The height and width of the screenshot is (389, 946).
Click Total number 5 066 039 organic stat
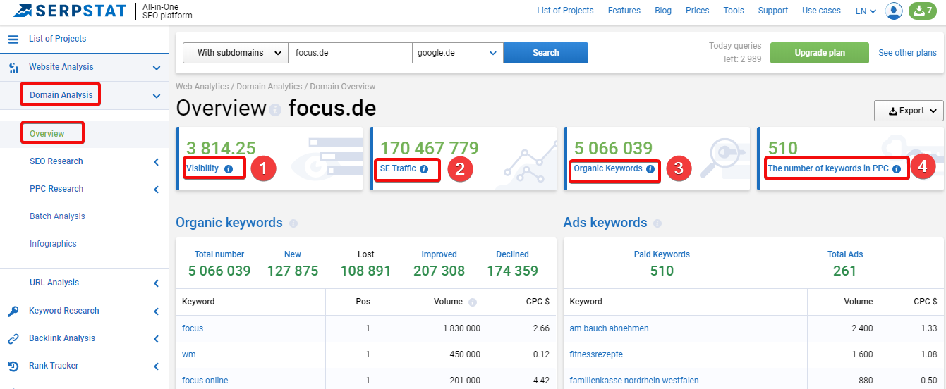point(219,264)
